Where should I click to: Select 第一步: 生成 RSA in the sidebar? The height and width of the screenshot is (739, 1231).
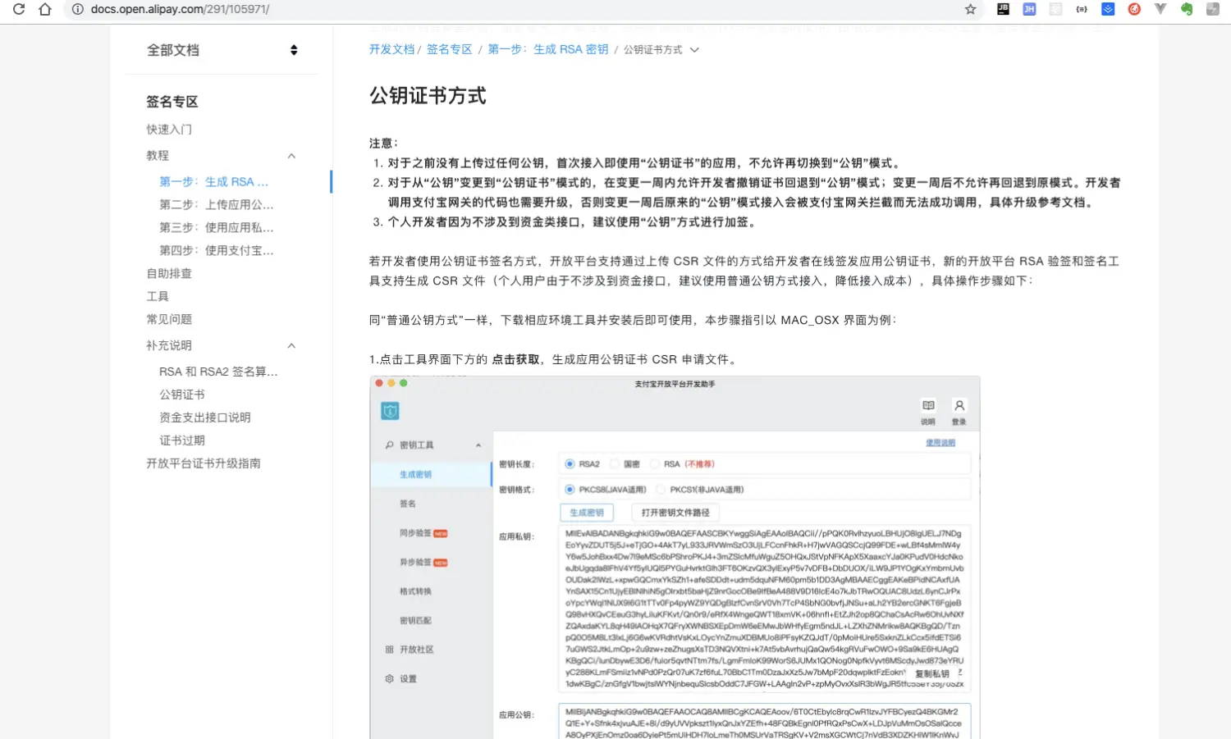pos(214,181)
